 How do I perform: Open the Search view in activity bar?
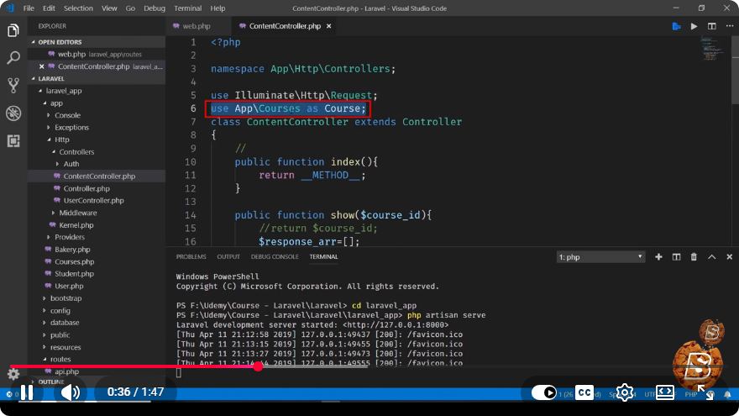click(x=13, y=57)
